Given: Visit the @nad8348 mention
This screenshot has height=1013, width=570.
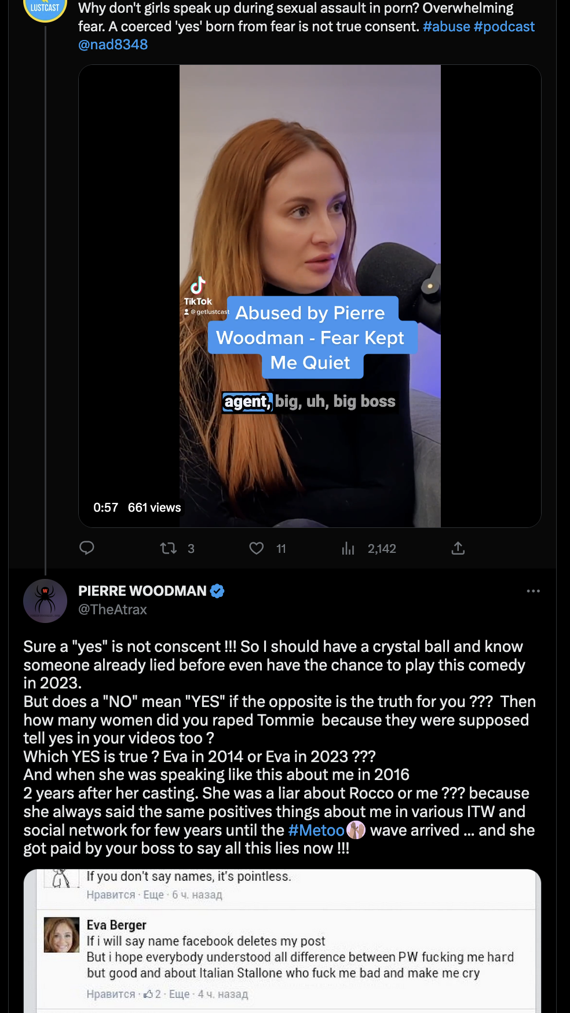Looking at the screenshot, I should 113,45.
